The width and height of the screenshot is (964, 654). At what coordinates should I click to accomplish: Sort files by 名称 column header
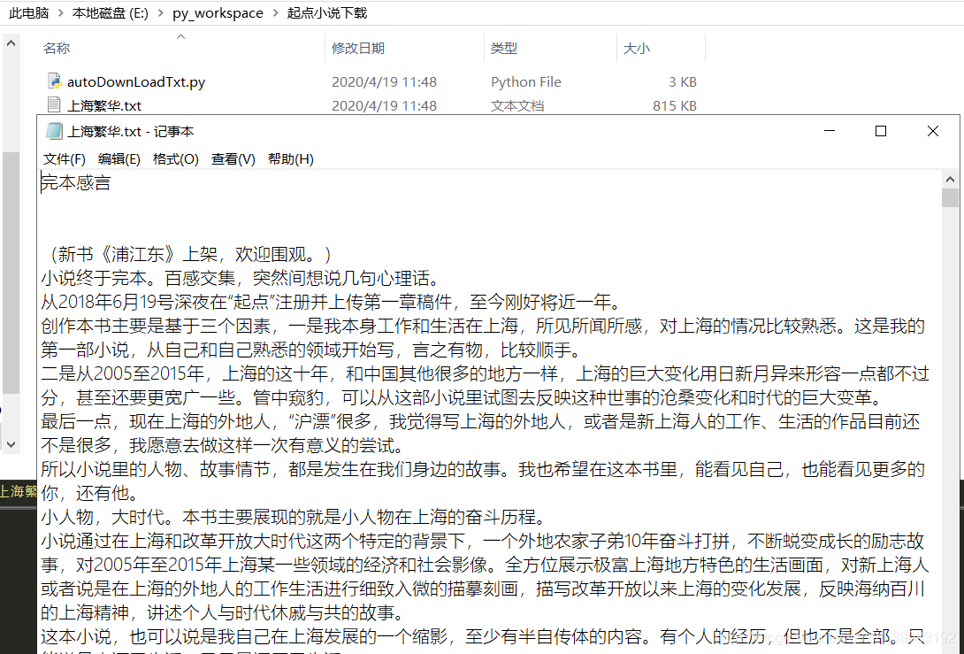coord(57,48)
